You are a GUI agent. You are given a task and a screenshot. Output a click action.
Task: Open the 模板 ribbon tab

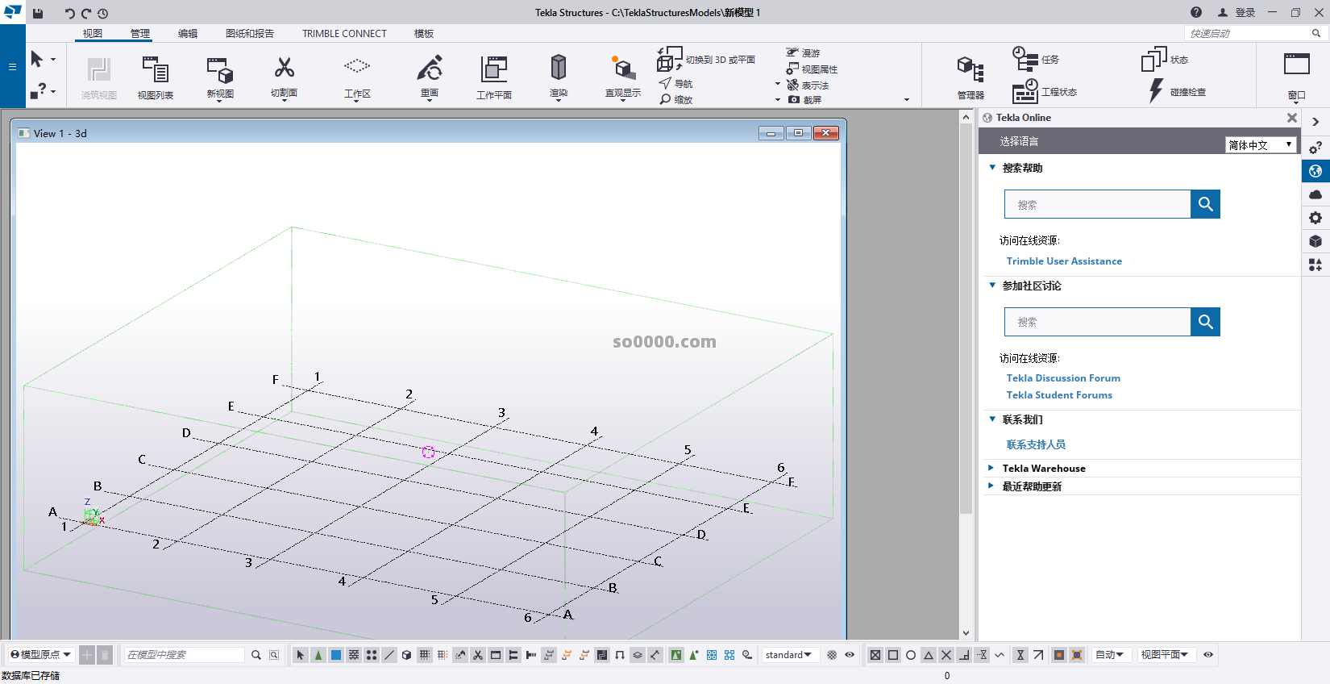click(x=424, y=33)
